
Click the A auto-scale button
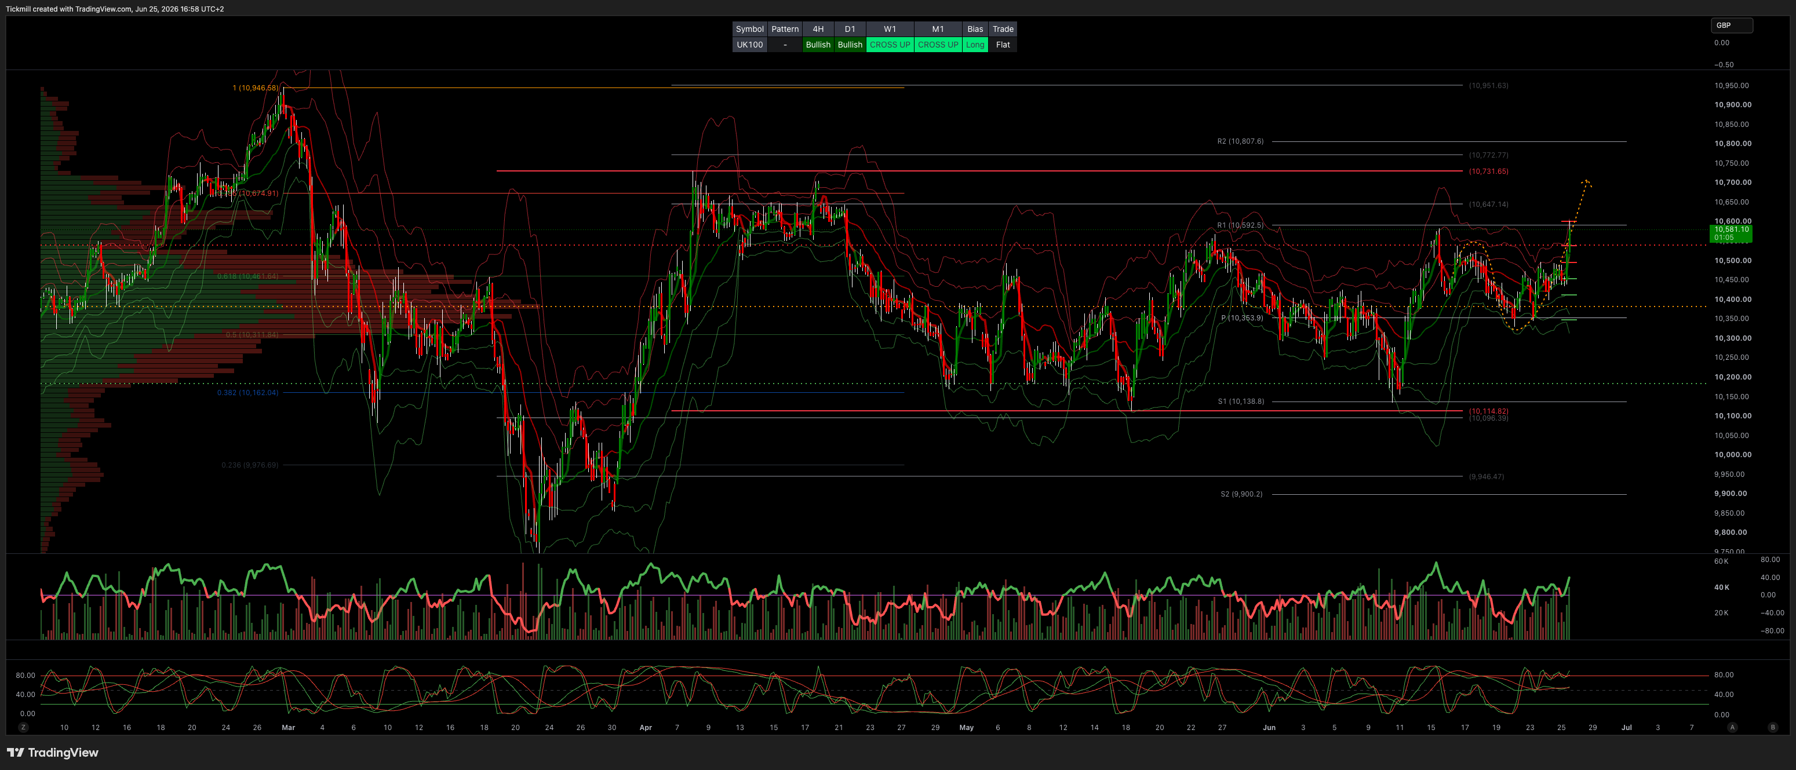pyautogui.click(x=1732, y=727)
